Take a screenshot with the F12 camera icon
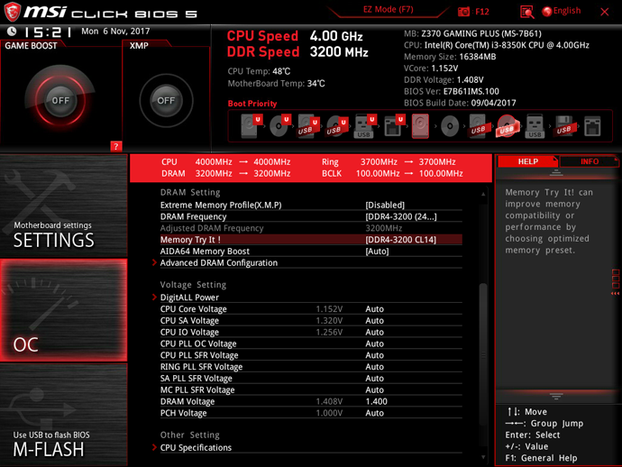The width and height of the screenshot is (622, 467). [463, 12]
